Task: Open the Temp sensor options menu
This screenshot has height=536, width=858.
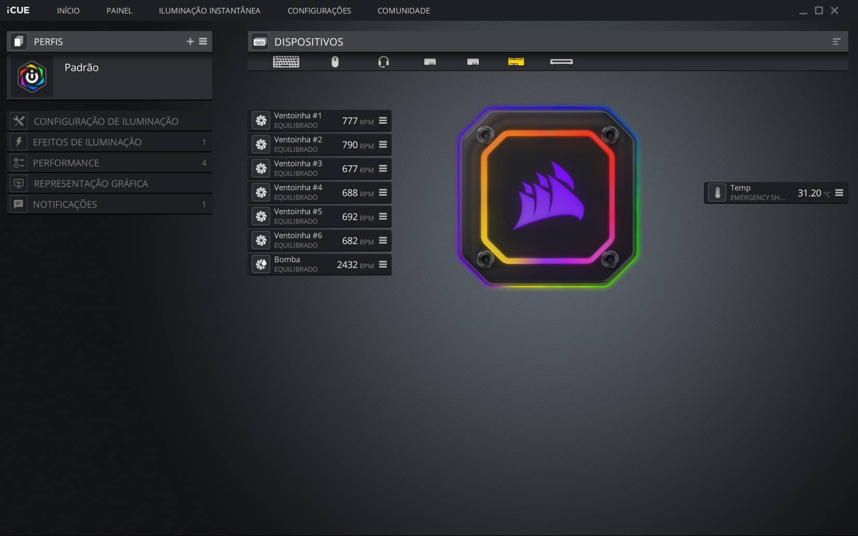Action: click(839, 193)
